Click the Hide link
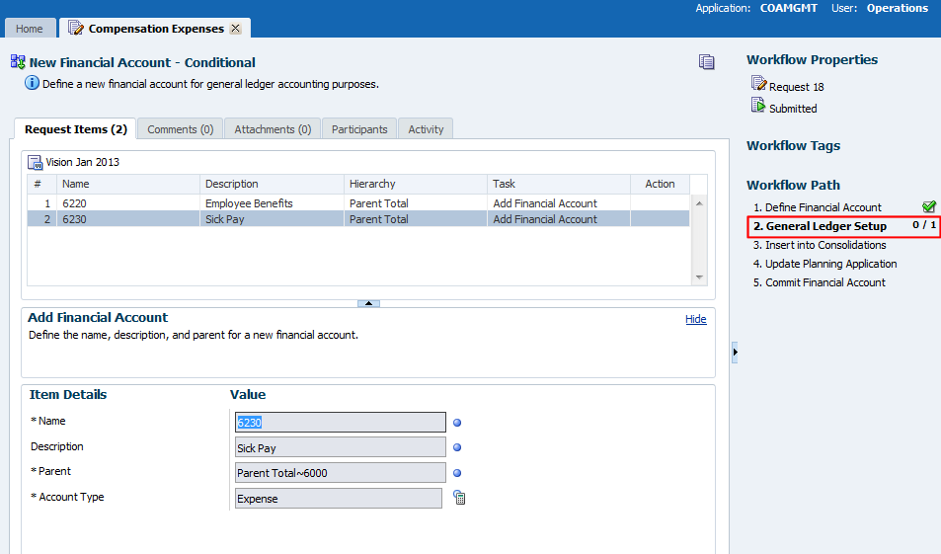 point(695,319)
